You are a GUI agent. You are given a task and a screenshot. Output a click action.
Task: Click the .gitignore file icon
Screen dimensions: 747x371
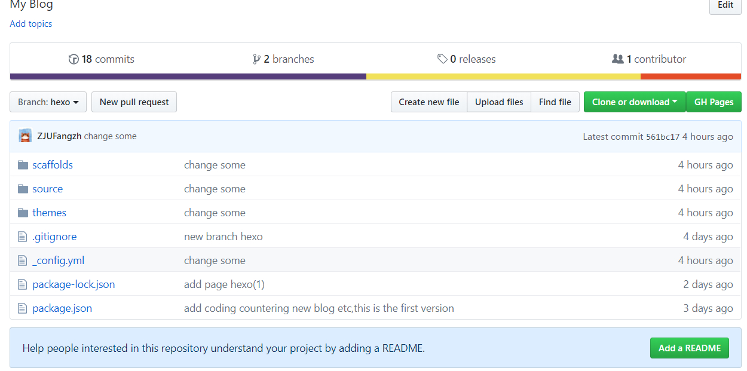point(23,237)
